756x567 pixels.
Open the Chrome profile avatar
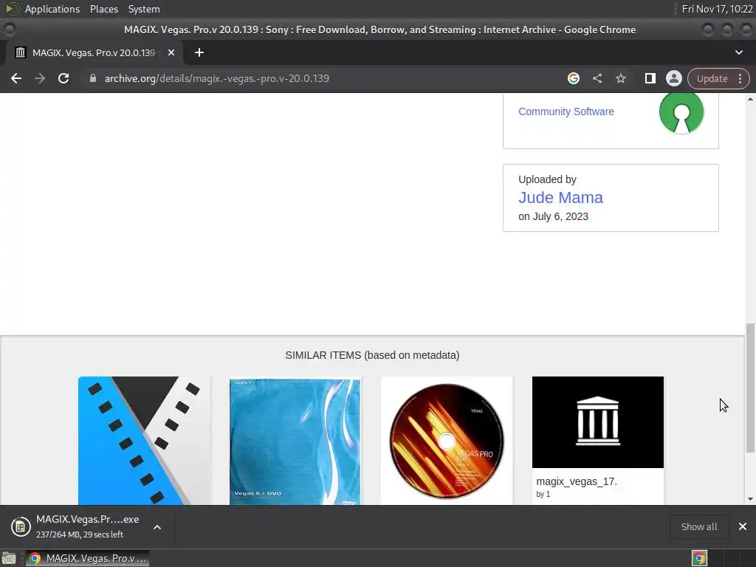tap(673, 78)
